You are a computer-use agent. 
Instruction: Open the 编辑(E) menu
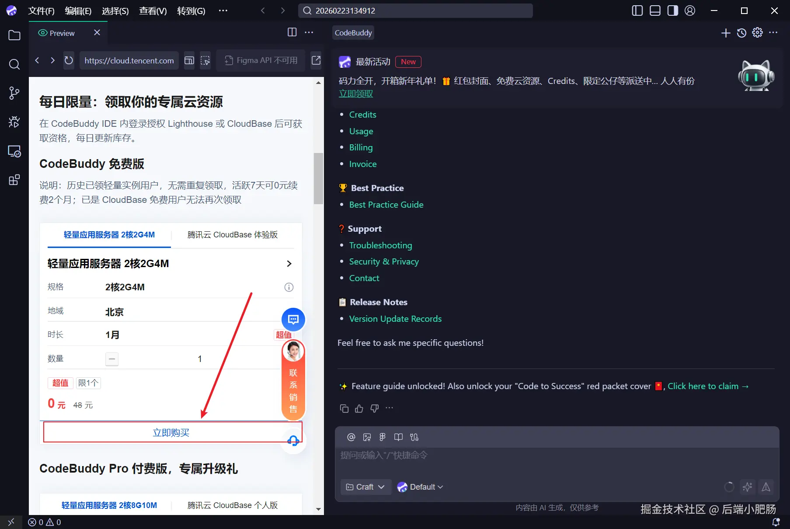[x=78, y=11]
